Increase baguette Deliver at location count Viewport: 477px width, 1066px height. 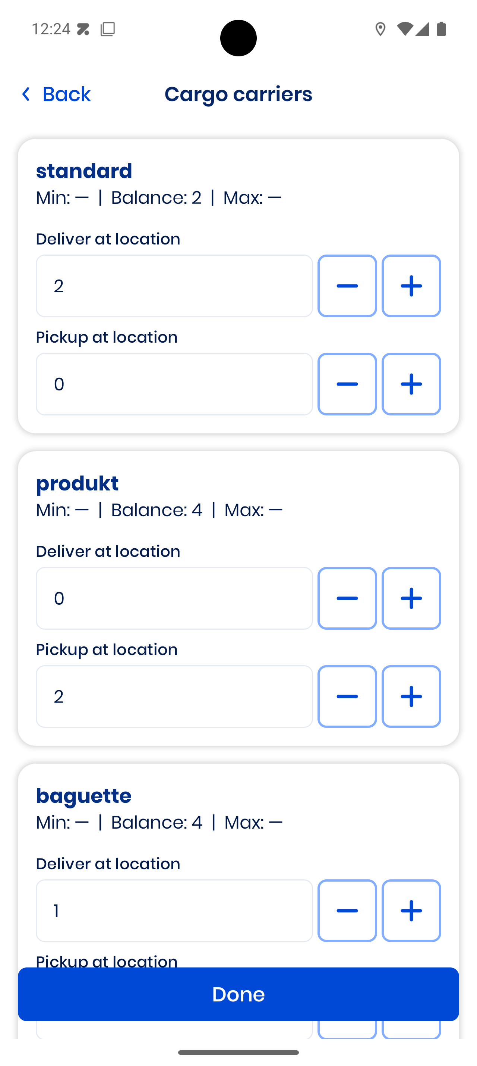(x=411, y=911)
